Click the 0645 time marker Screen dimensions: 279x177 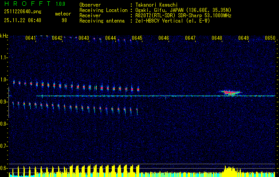click(x=137, y=38)
